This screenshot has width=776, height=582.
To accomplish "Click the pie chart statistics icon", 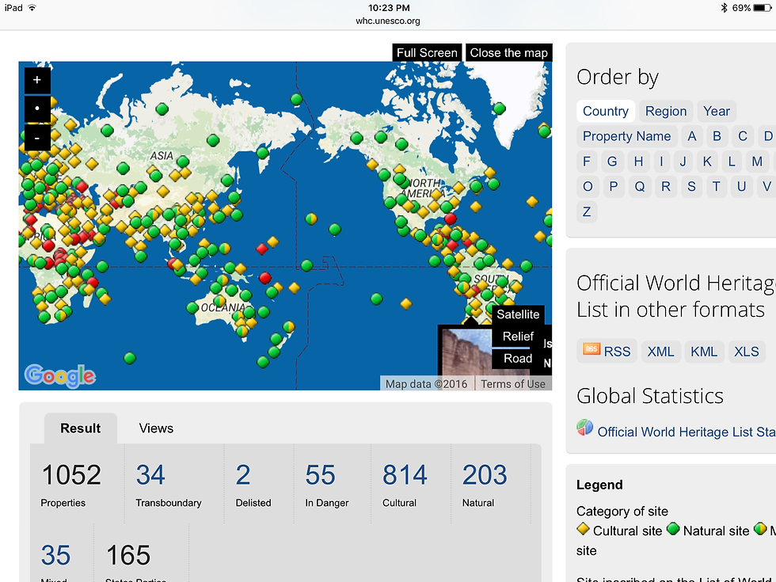I will [x=584, y=427].
